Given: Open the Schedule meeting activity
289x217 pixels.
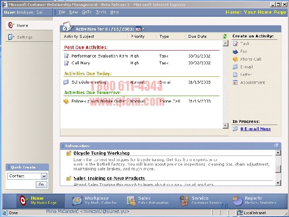Looking at the screenshot, I should (89, 82).
